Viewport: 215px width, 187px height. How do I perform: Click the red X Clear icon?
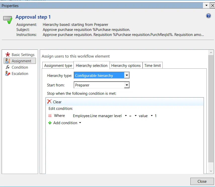click(x=49, y=102)
